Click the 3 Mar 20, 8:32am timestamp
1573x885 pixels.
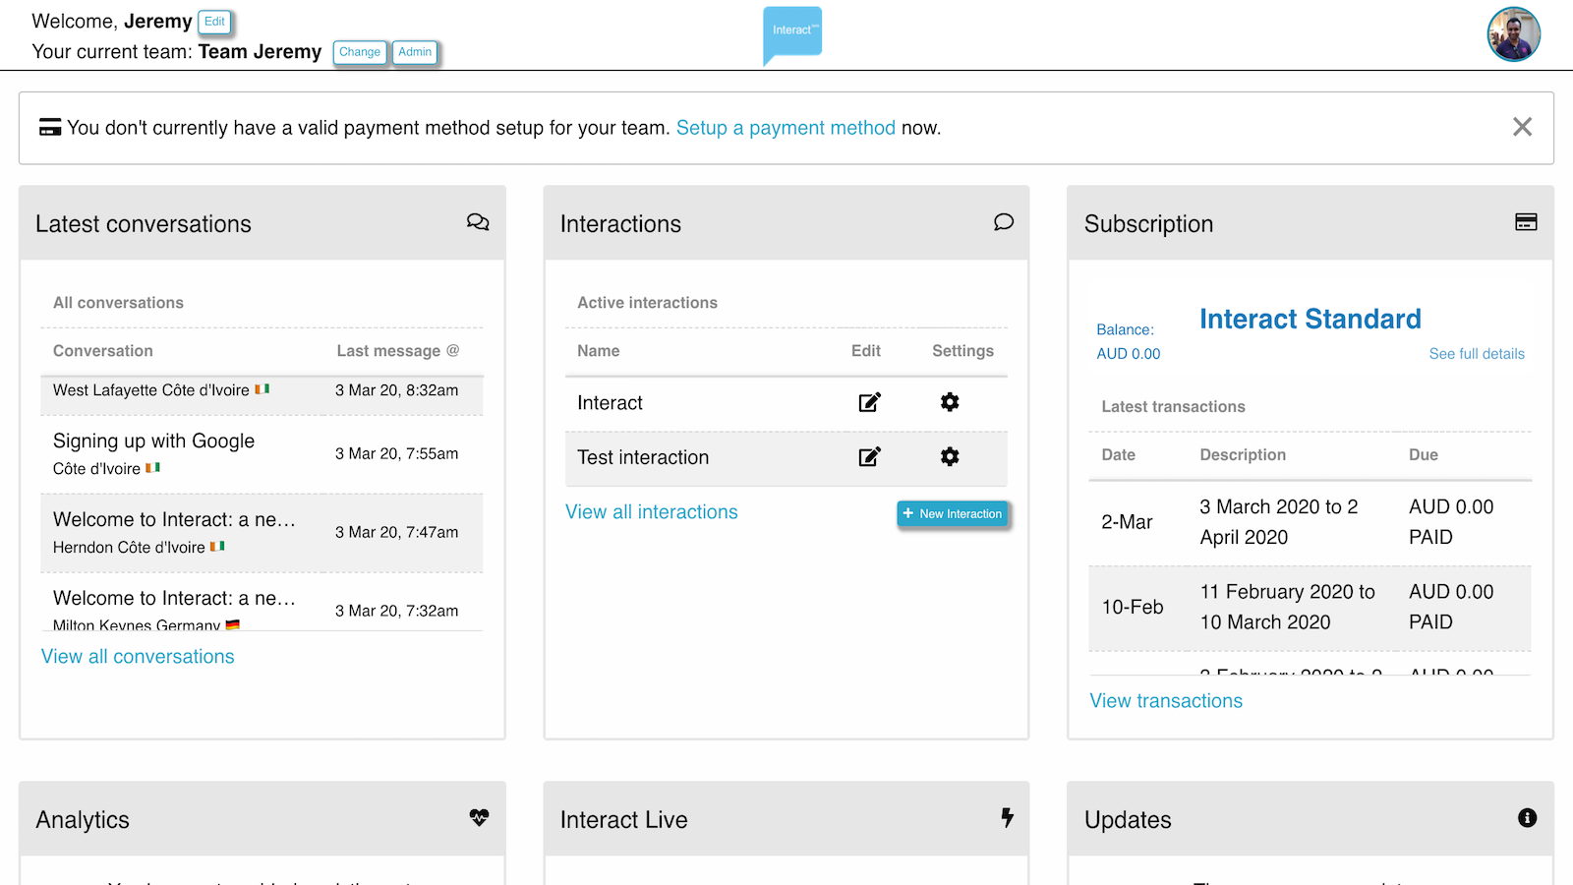coord(397,390)
